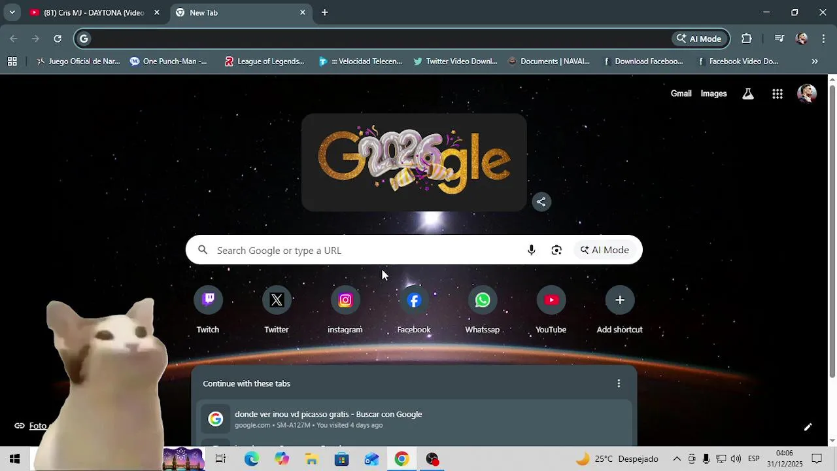Open Outlook from taskbar

(371, 459)
